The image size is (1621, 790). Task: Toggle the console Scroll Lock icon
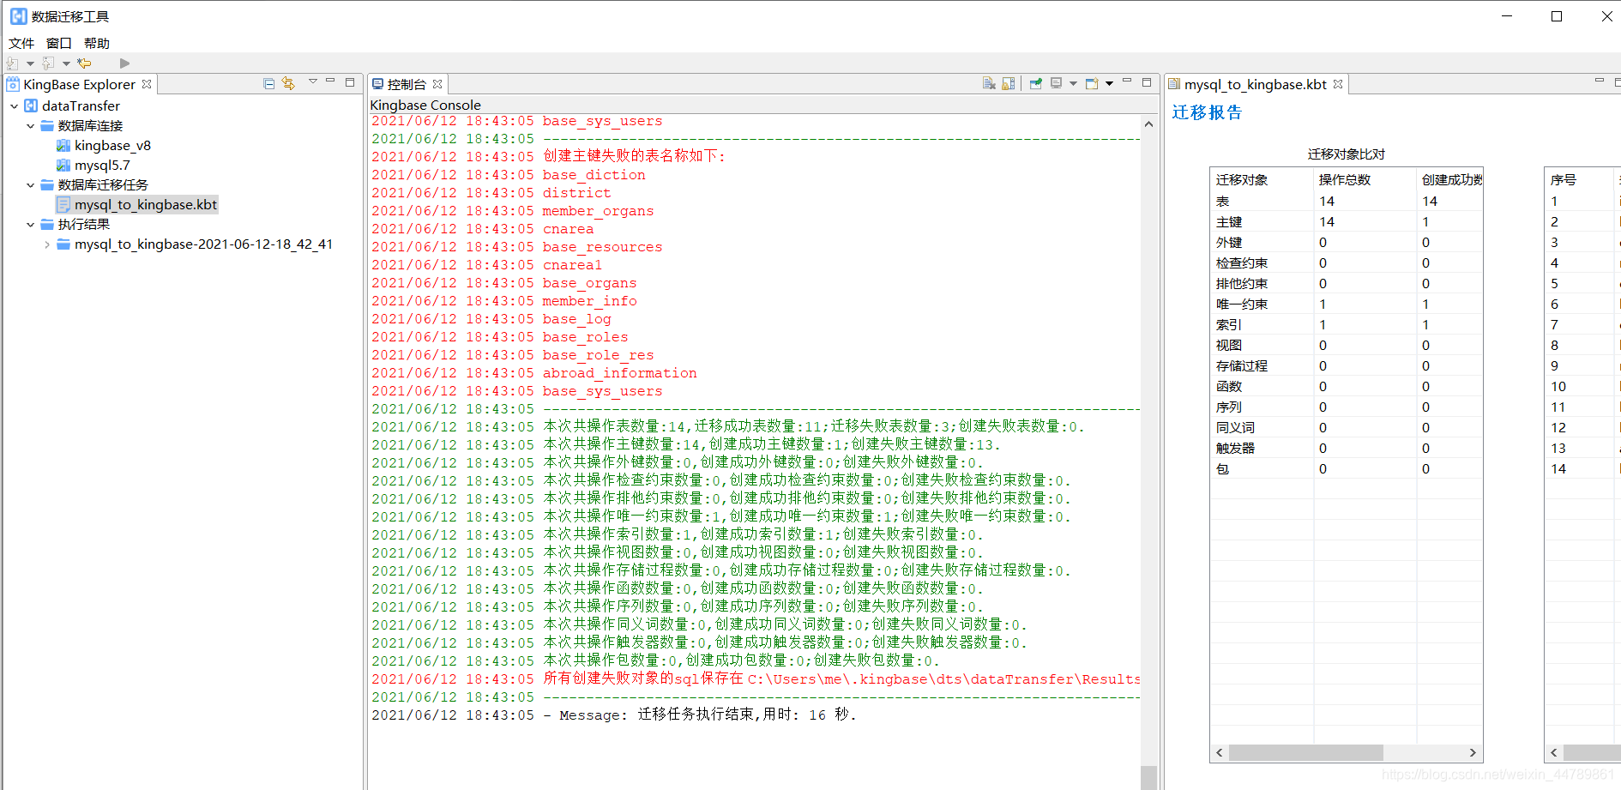click(x=1009, y=83)
